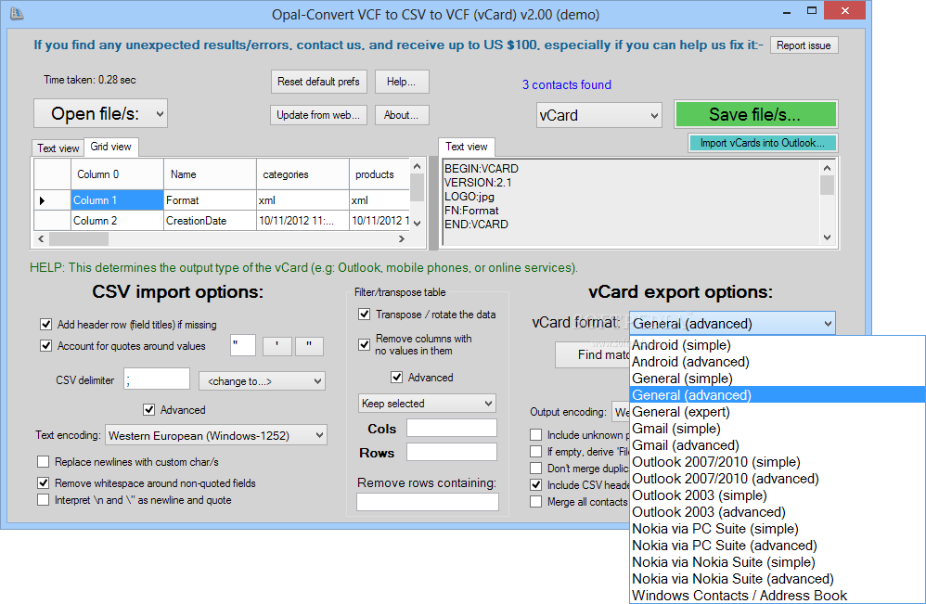Select General (simple) format option
The width and height of the screenshot is (926, 604).
[778, 378]
